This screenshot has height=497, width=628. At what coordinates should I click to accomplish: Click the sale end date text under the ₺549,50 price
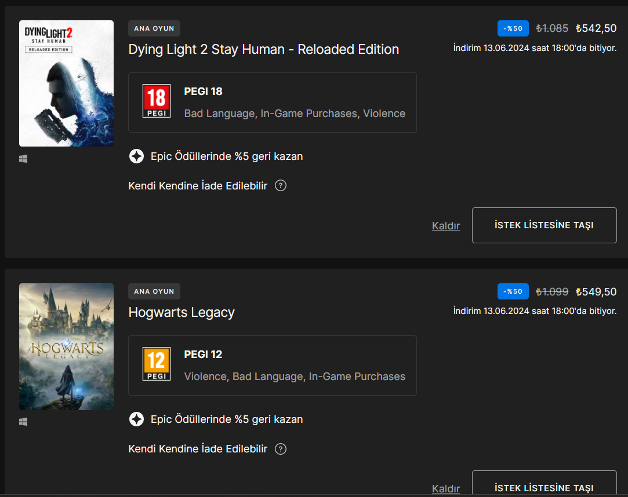pos(535,311)
